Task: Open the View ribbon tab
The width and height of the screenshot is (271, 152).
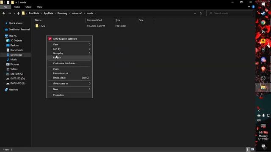Action: pyautogui.click(x=39, y=7)
